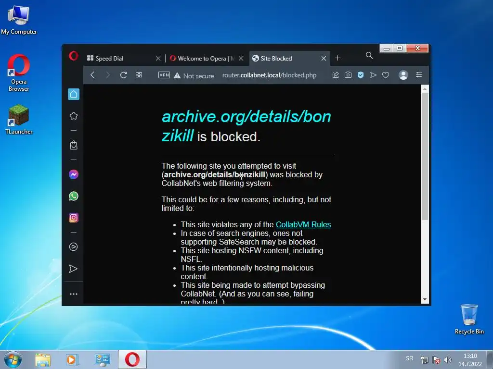Go back using the back arrow
Screen dimensions: 493x369
pyautogui.click(x=92, y=75)
